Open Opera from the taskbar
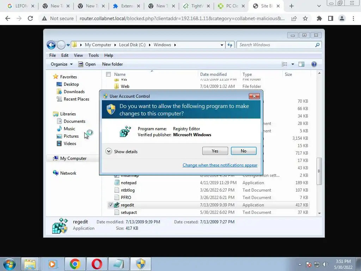This screenshot has width=361, height=271. [97, 264]
